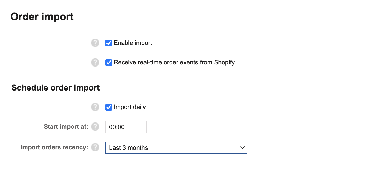The height and width of the screenshot is (181, 366).
Task: Show help for Import daily option
Action: [95, 107]
